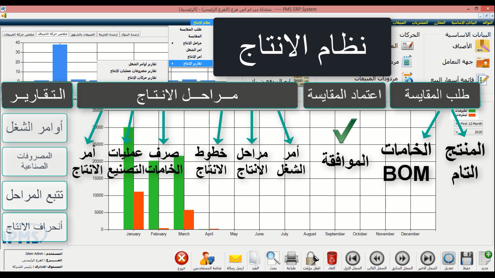Screen dimensions: 495x278
Task: Click the PO purchase order icon
Action: pos(407,46)
